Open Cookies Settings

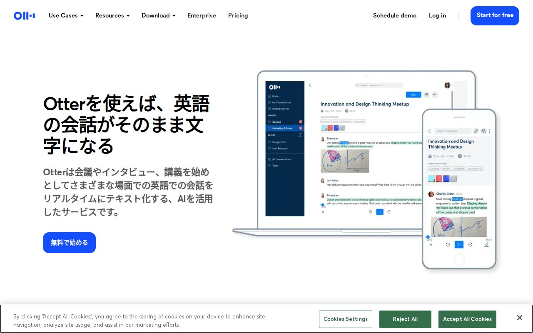click(x=346, y=319)
